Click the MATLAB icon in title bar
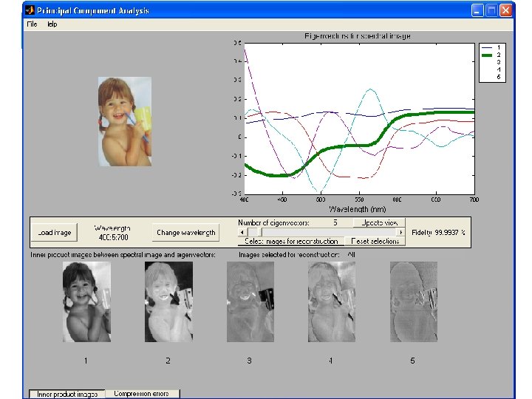The width and height of the screenshot is (532, 399). tap(30, 10)
